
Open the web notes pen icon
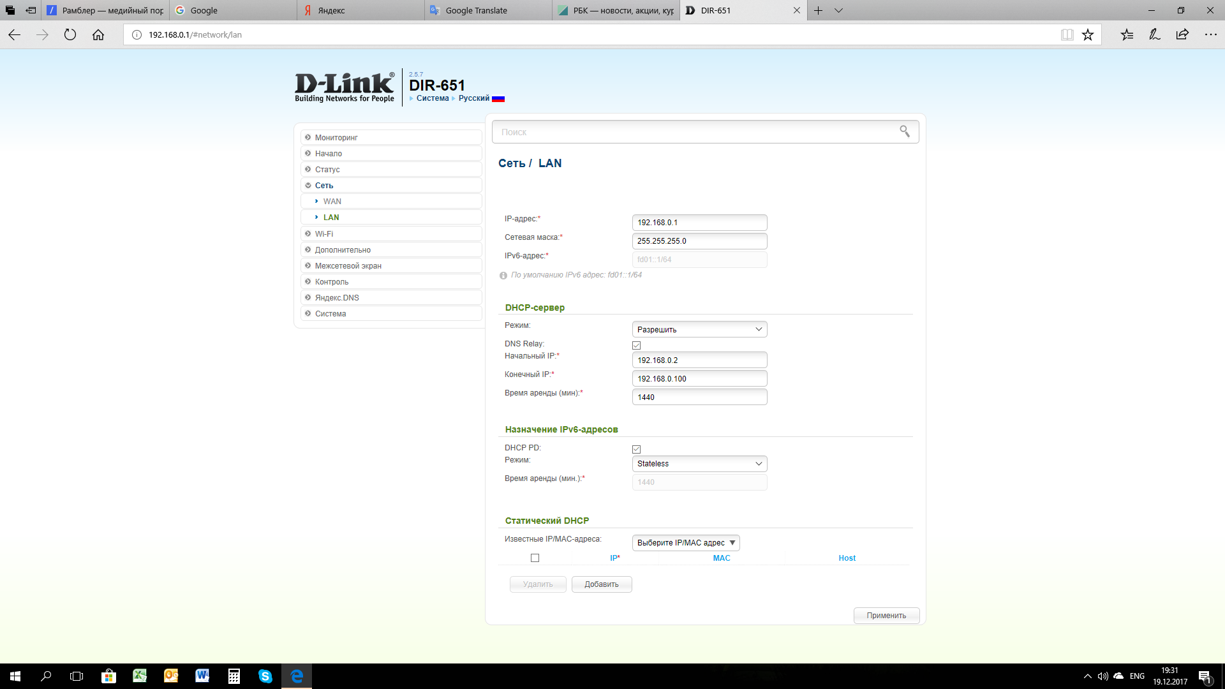[x=1154, y=34]
